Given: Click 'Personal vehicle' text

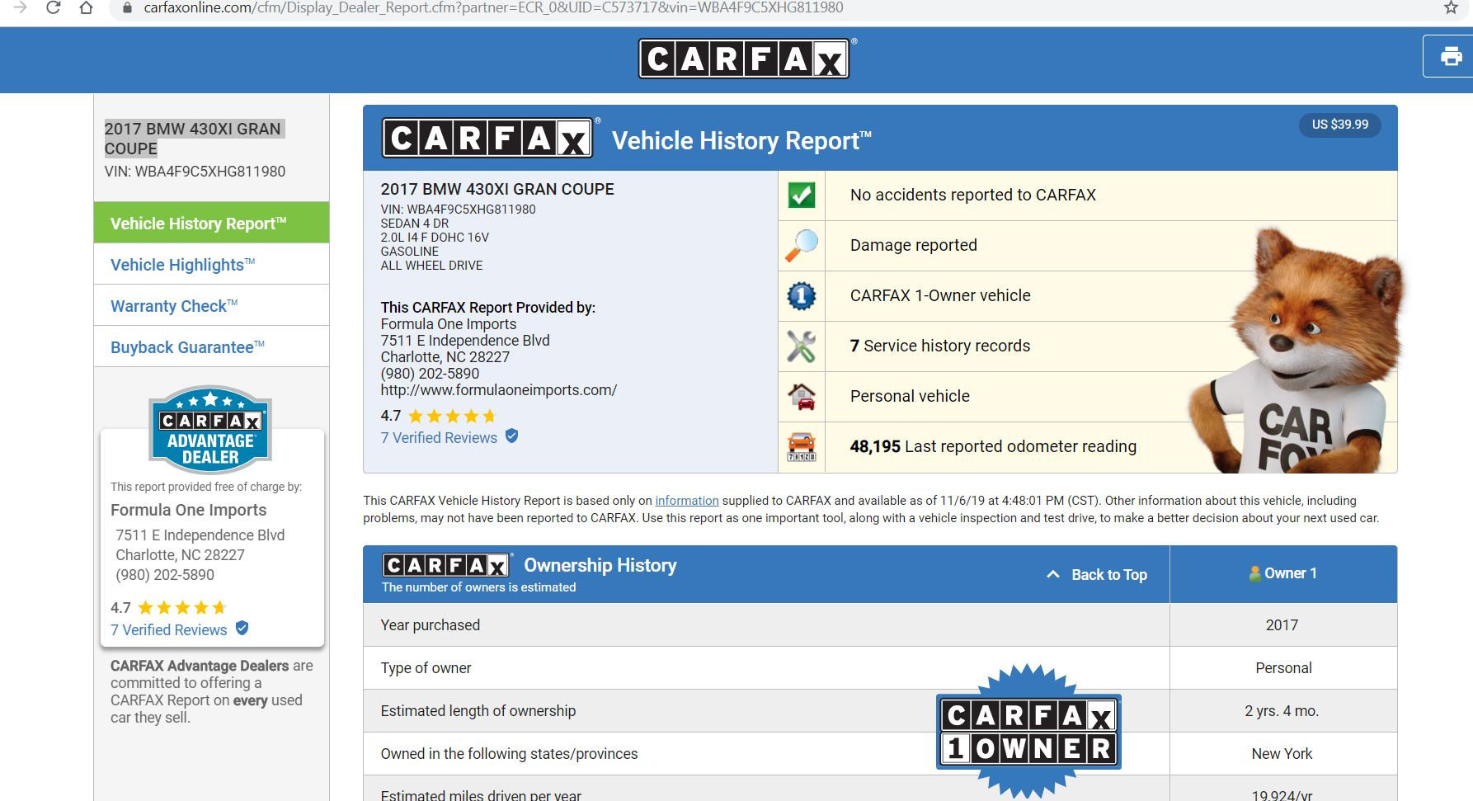Looking at the screenshot, I should (910, 396).
